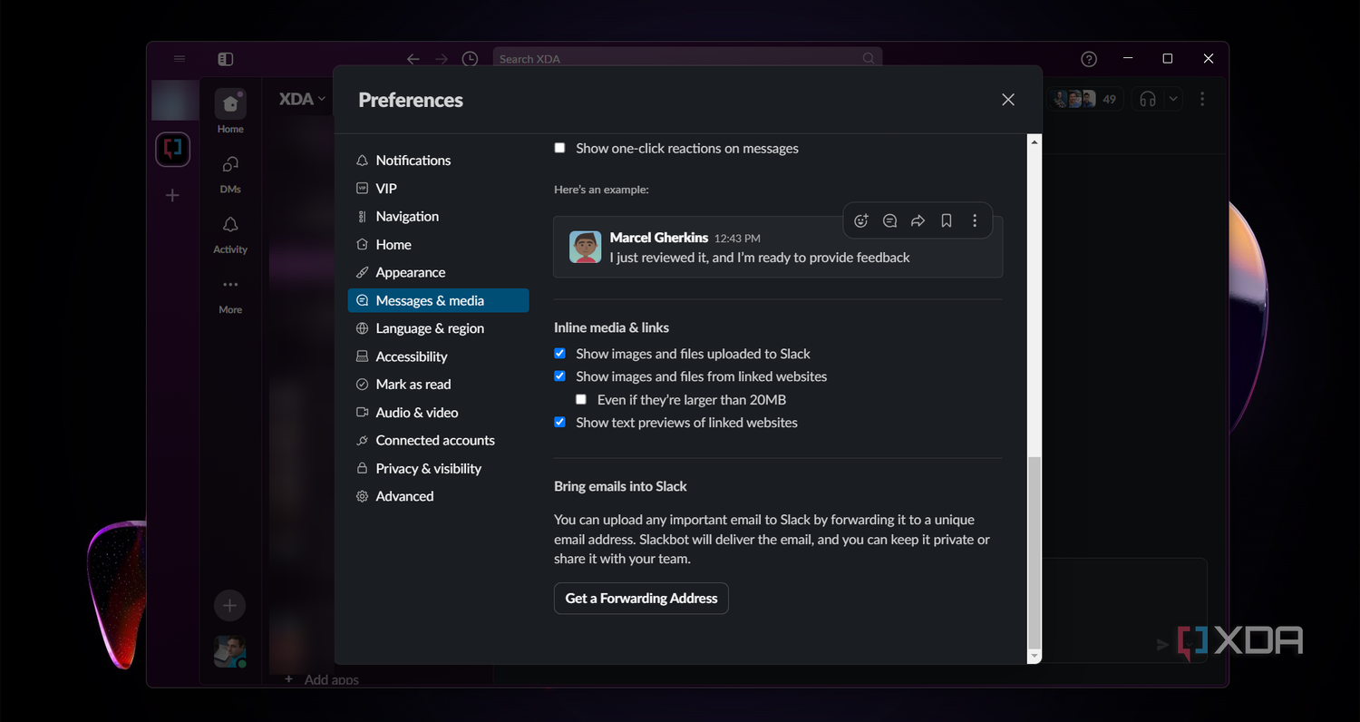Click add reaction emoji icon in example
1360x722 pixels.
861,220
